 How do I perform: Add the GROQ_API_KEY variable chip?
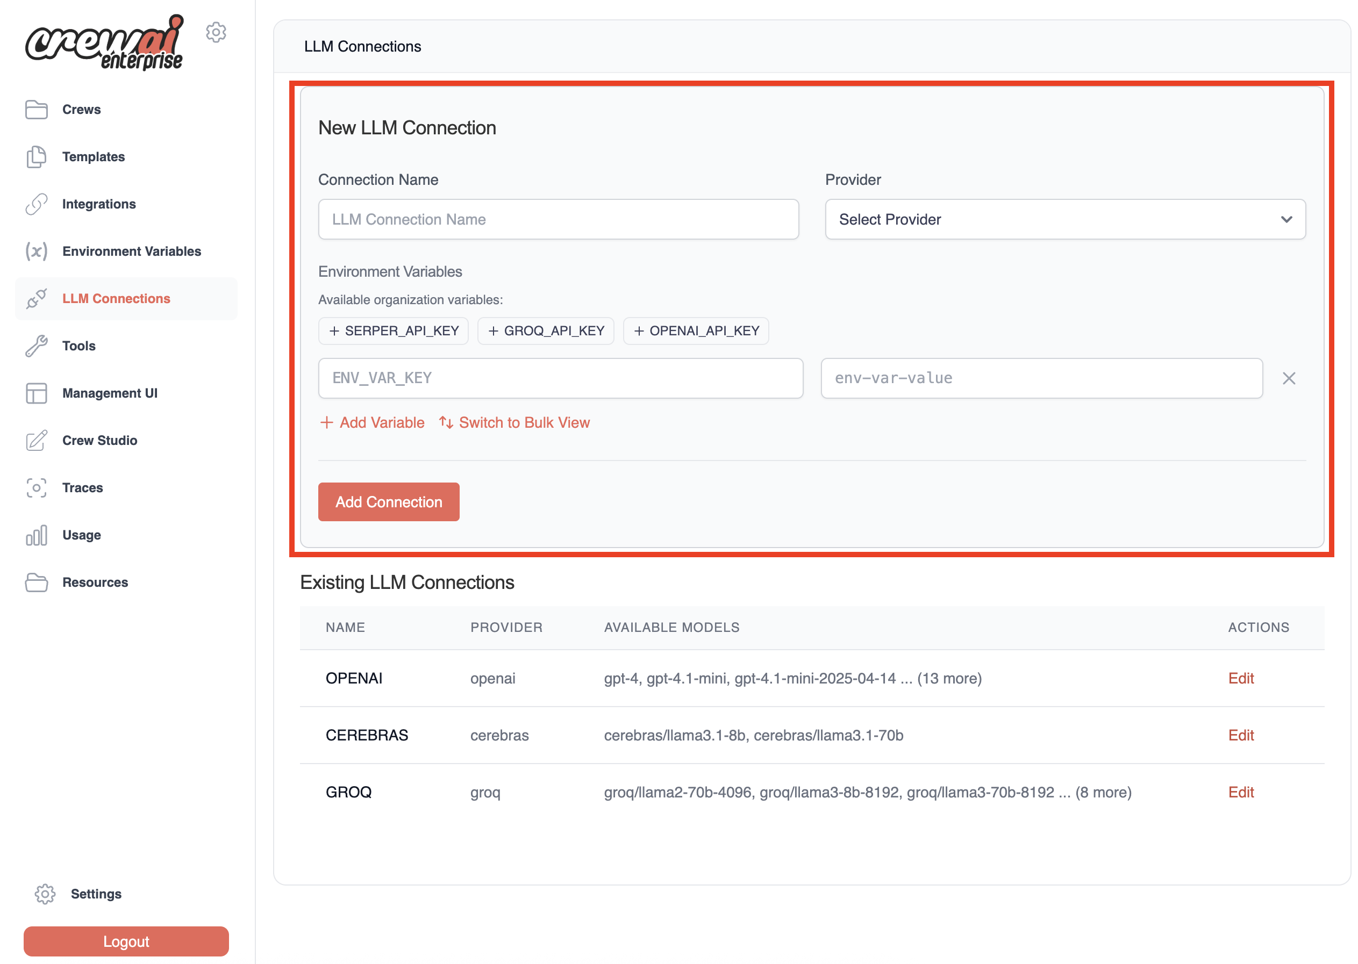tap(546, 330)
